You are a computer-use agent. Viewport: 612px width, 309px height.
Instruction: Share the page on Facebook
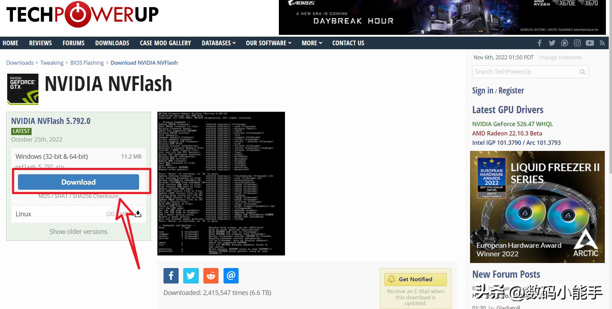click(171, 276)
